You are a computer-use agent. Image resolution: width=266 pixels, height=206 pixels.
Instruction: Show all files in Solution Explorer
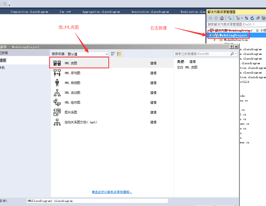click(x=263, y=18)
